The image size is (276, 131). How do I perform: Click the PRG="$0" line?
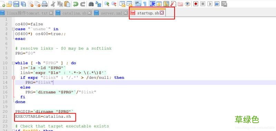coord(25,53)
